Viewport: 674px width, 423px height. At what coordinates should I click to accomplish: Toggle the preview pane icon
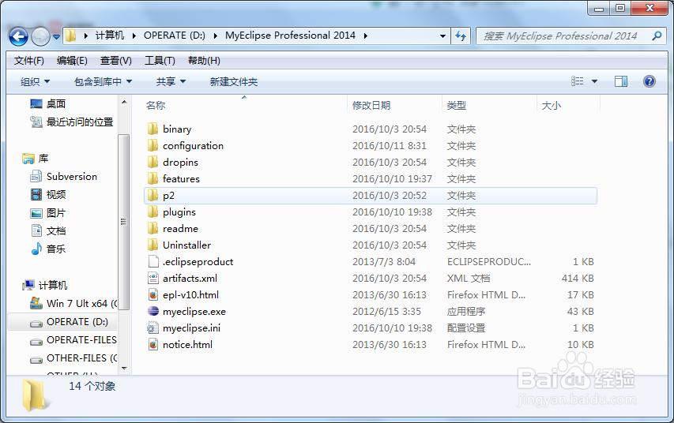click(621, 81)
